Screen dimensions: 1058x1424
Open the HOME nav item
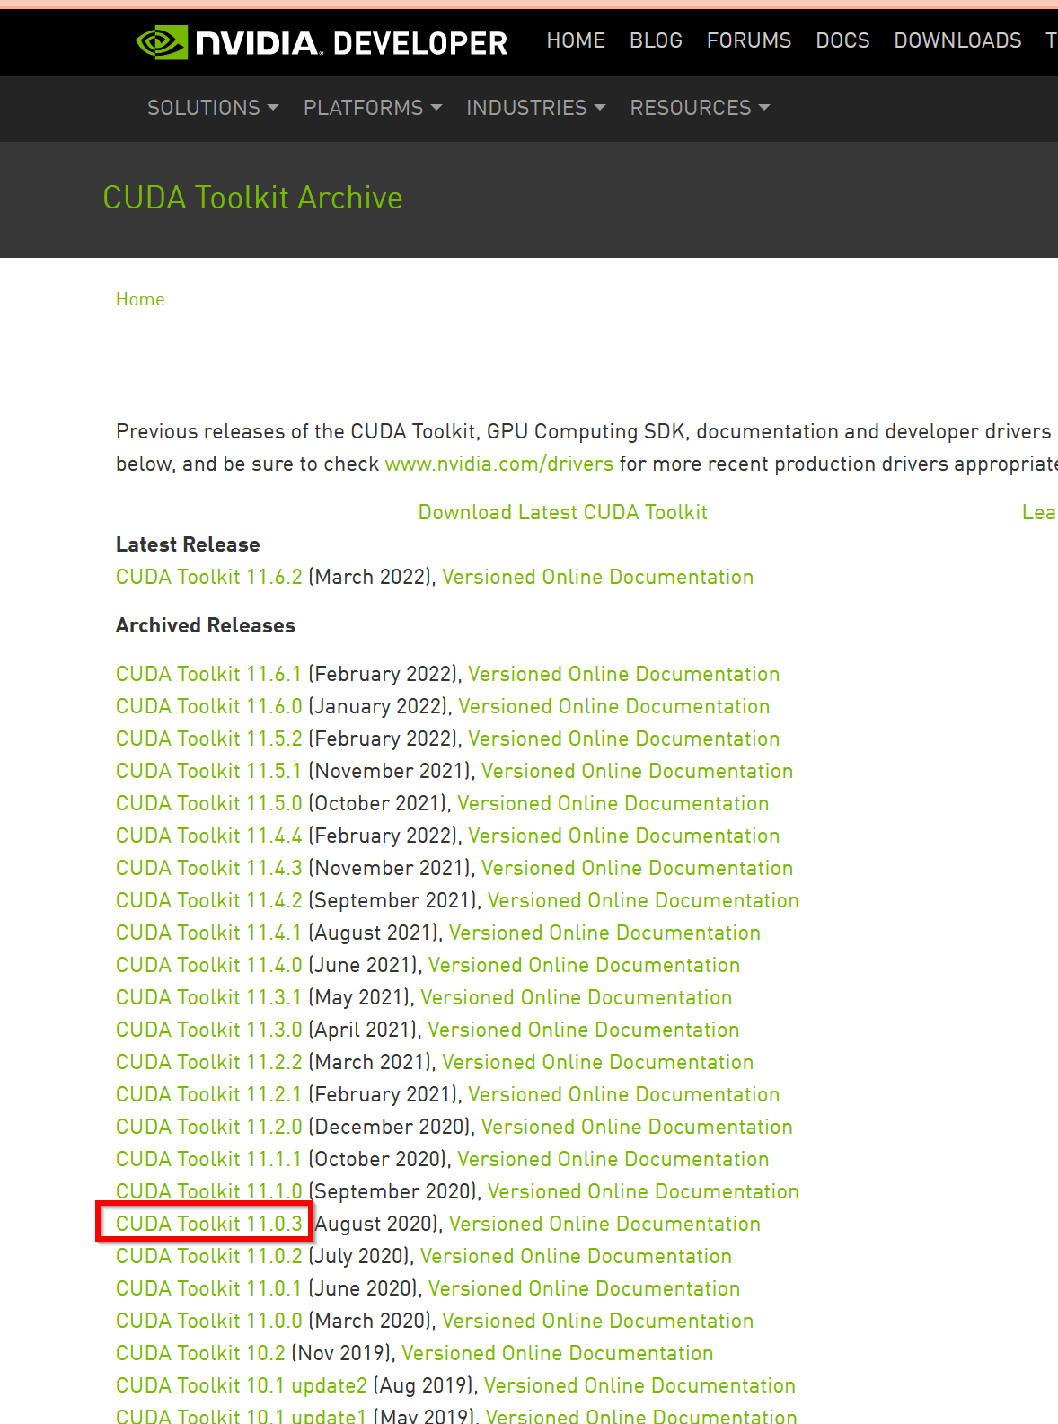coord(576,40)
